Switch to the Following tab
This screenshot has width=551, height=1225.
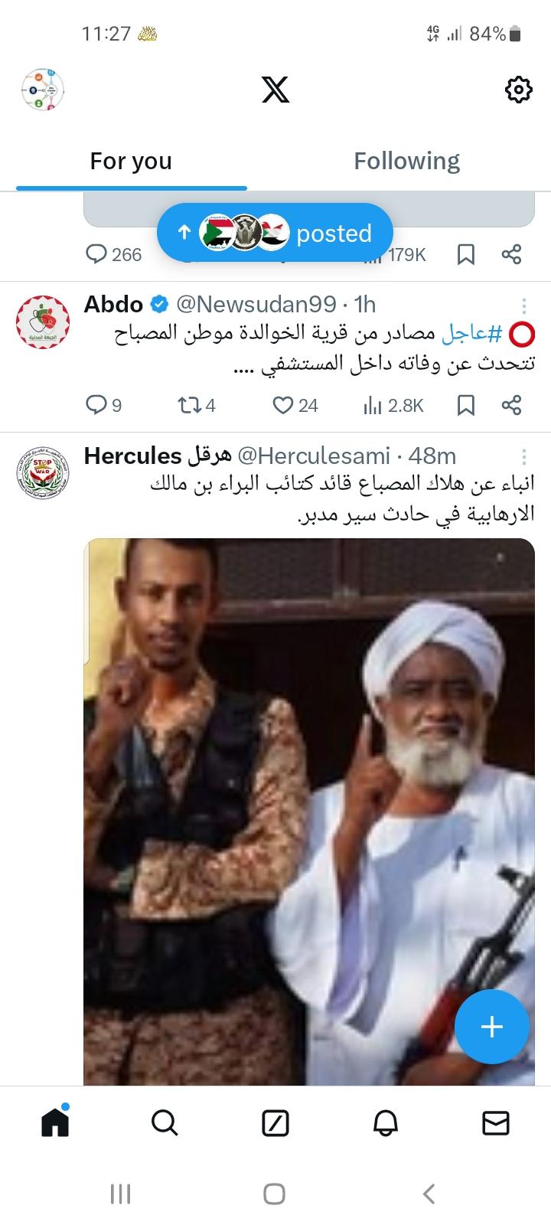(406, 161)
